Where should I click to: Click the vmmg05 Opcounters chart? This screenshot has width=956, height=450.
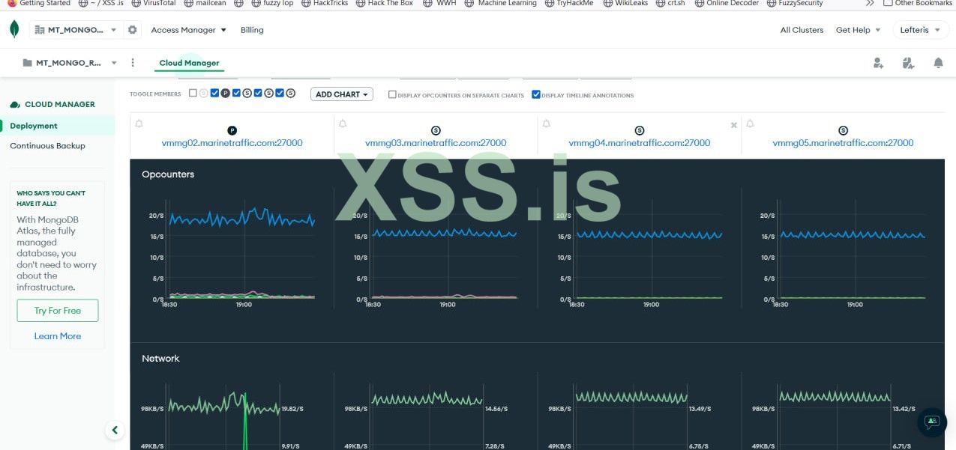853,251
